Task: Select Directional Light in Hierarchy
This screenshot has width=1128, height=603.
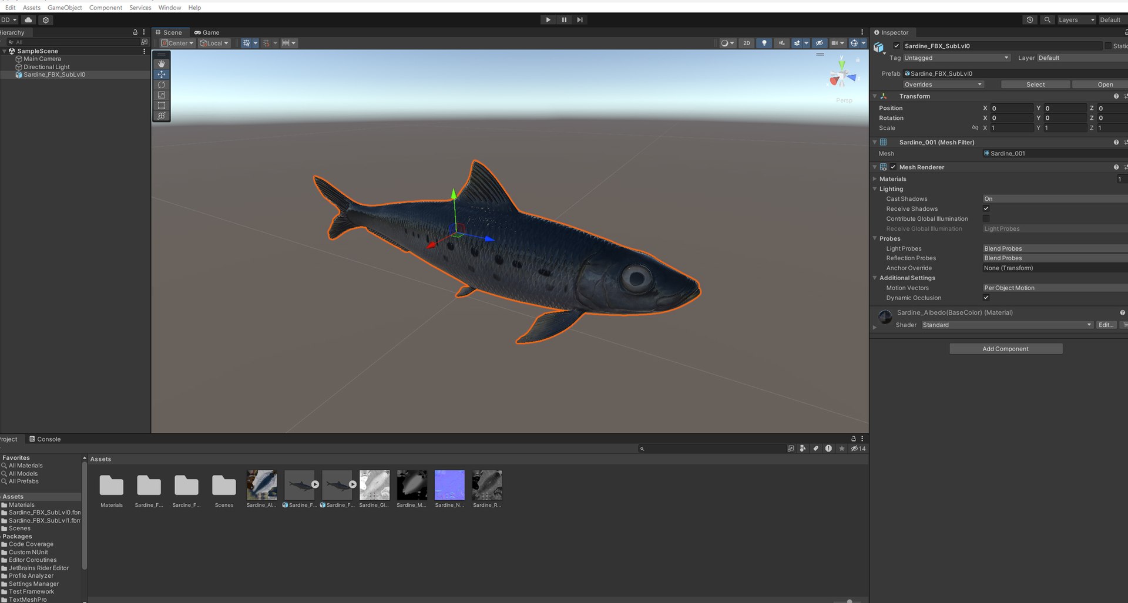Action: coord(46,67)
